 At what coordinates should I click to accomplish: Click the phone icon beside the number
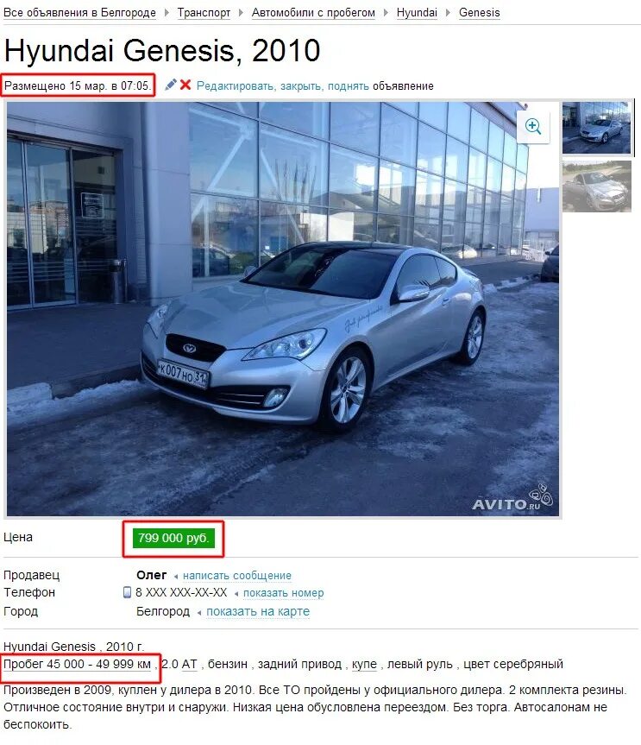point(127,592)
